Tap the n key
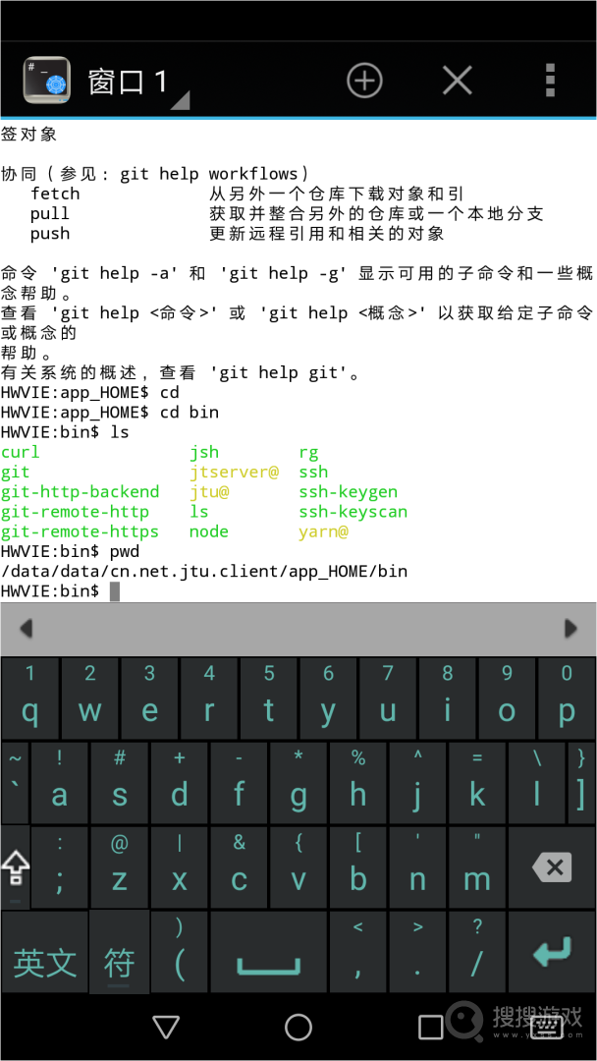 click(x=418, y=866)
